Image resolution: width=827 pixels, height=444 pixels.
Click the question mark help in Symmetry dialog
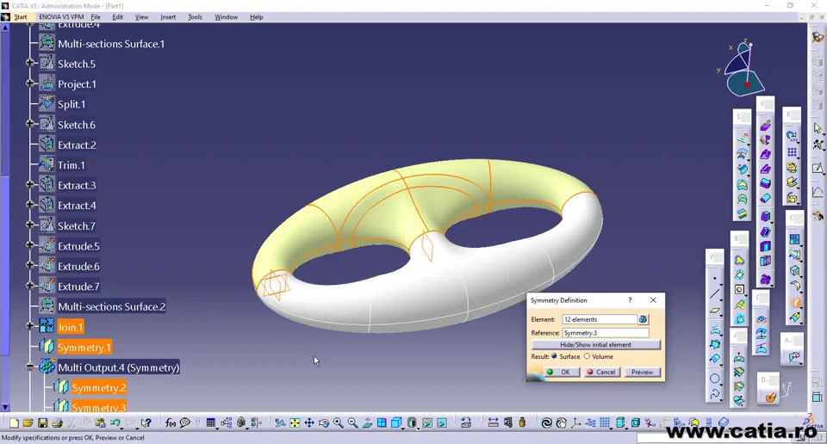[x=630, y=300]
